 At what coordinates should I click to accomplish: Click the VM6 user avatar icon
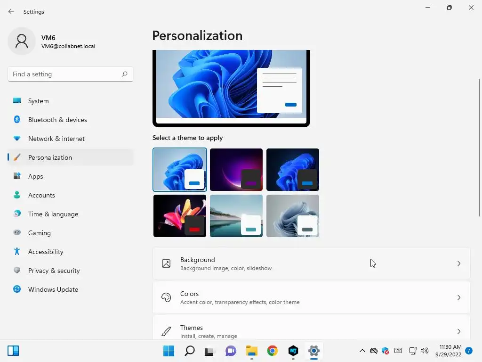coord(22,41)
